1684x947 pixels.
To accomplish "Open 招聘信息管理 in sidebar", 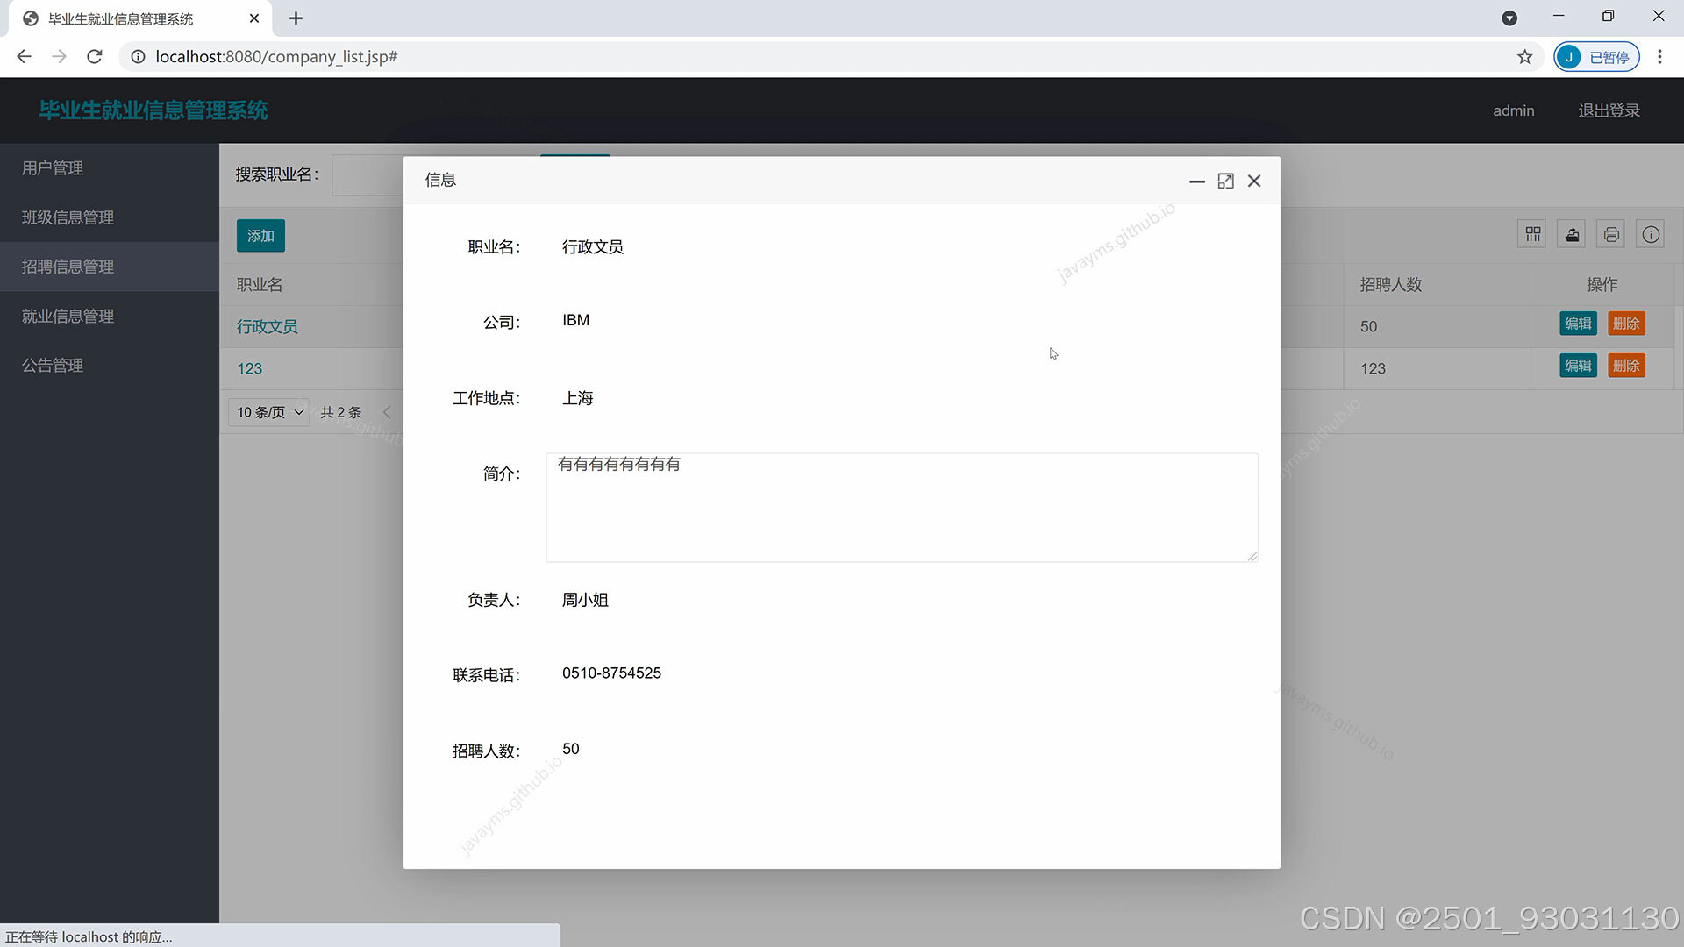I will click(110, 267).
